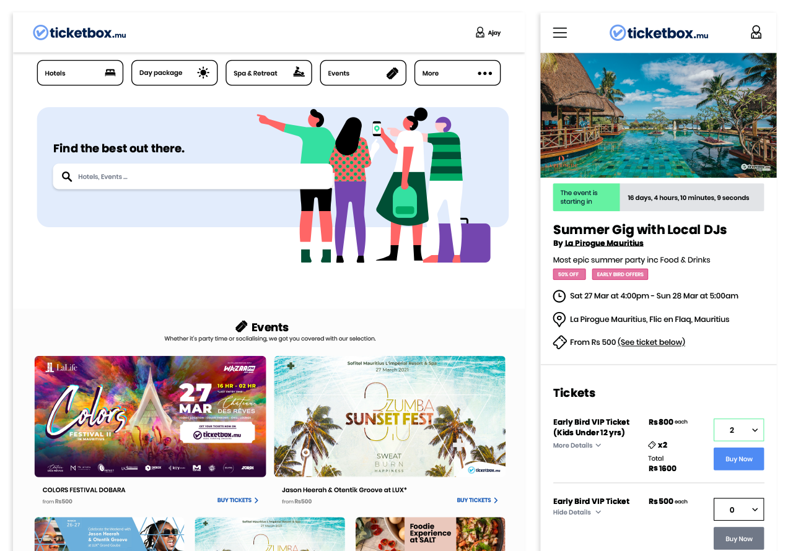Expand More Details for Kids ticket
793x551 pixels.
(577, 446)
